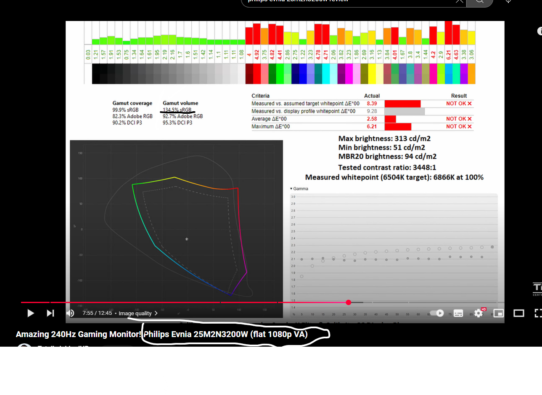542x395 pixels.
Task: Open the Image quality chapter list
Action: click(x=138, y=313)
